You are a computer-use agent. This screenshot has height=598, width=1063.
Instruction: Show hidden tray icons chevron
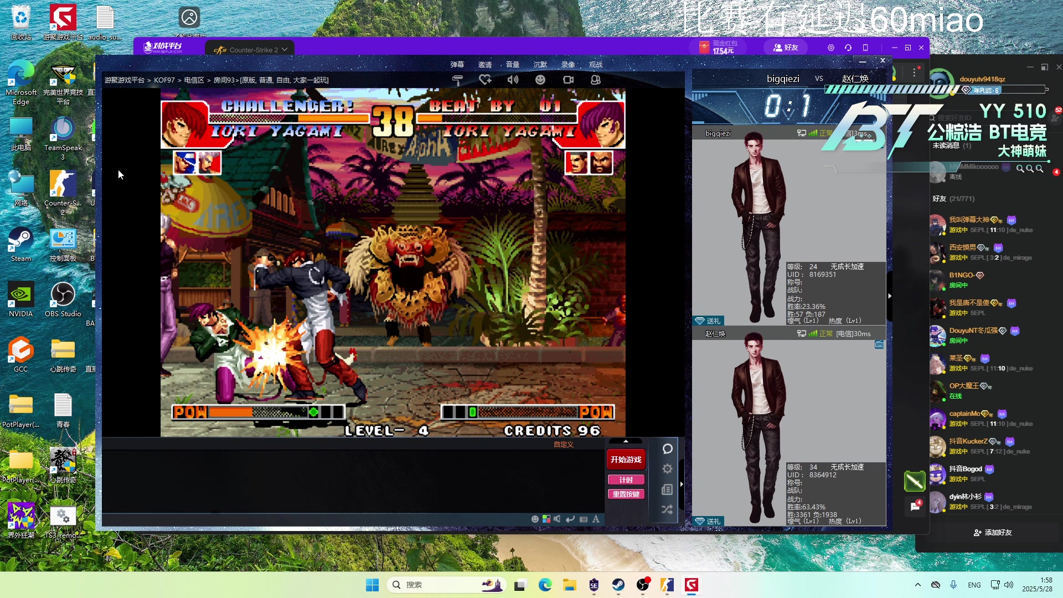tap(918, 585)
